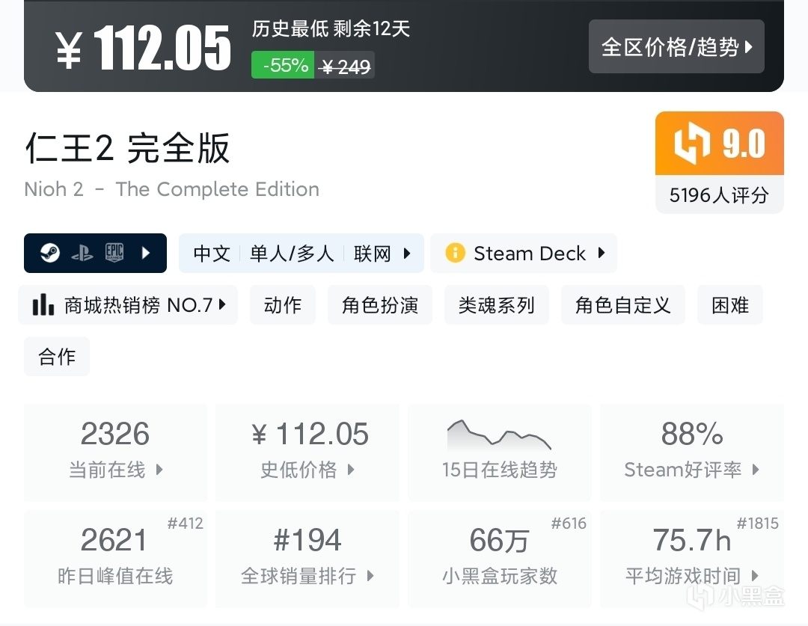Click the Steam platform icon
This screenshot has height=626, width=808.
click(x=51, y=254)
